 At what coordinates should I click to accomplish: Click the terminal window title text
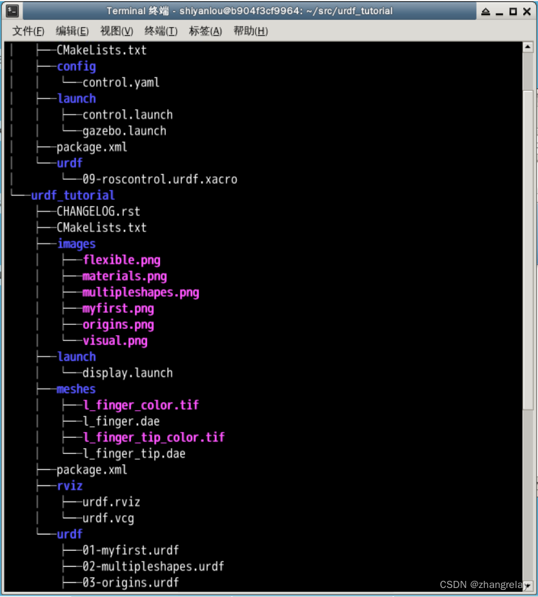tap(249, 11)
